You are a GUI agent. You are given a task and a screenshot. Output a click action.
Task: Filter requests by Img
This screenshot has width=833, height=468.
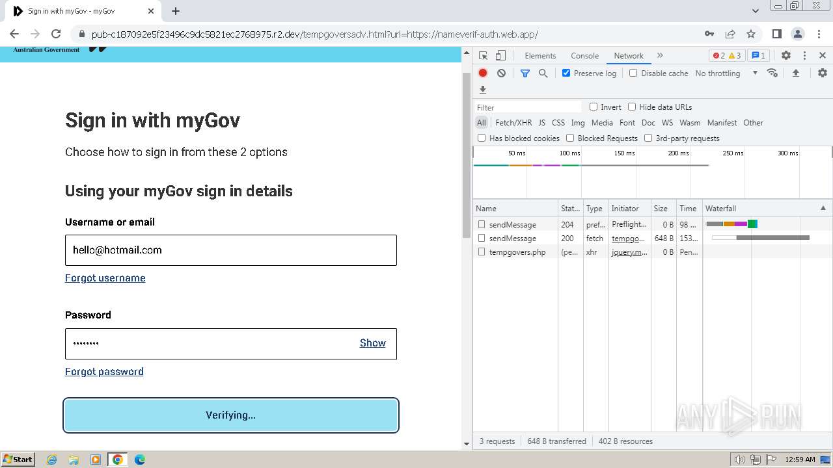pos(578,123)
